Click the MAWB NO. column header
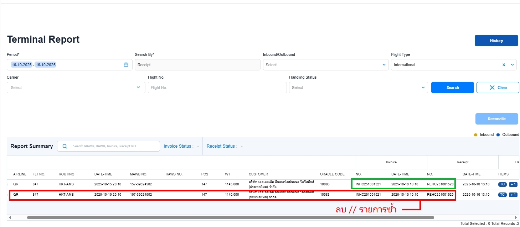Screen dimensions: 520x227 [139, 174]
